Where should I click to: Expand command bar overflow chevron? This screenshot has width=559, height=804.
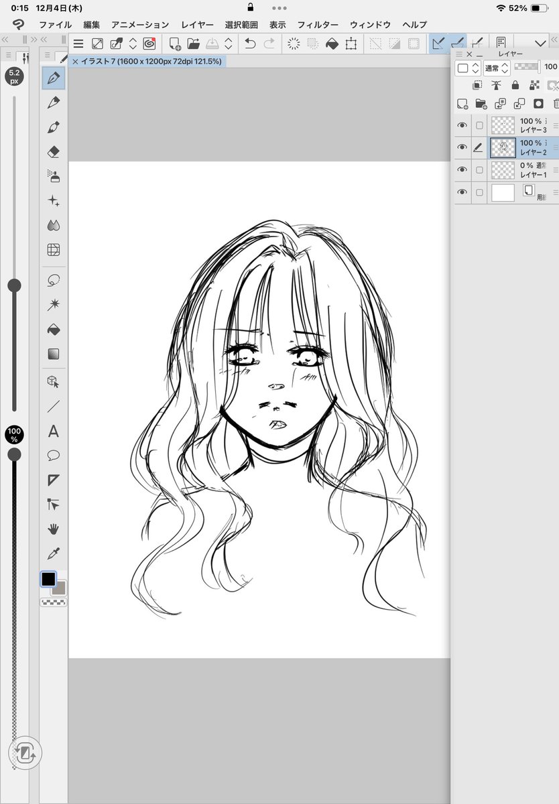coord(540,44)
